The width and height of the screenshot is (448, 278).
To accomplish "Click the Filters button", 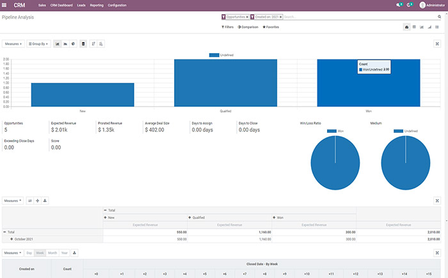I will pyautogui.click(x=227, y=27).
